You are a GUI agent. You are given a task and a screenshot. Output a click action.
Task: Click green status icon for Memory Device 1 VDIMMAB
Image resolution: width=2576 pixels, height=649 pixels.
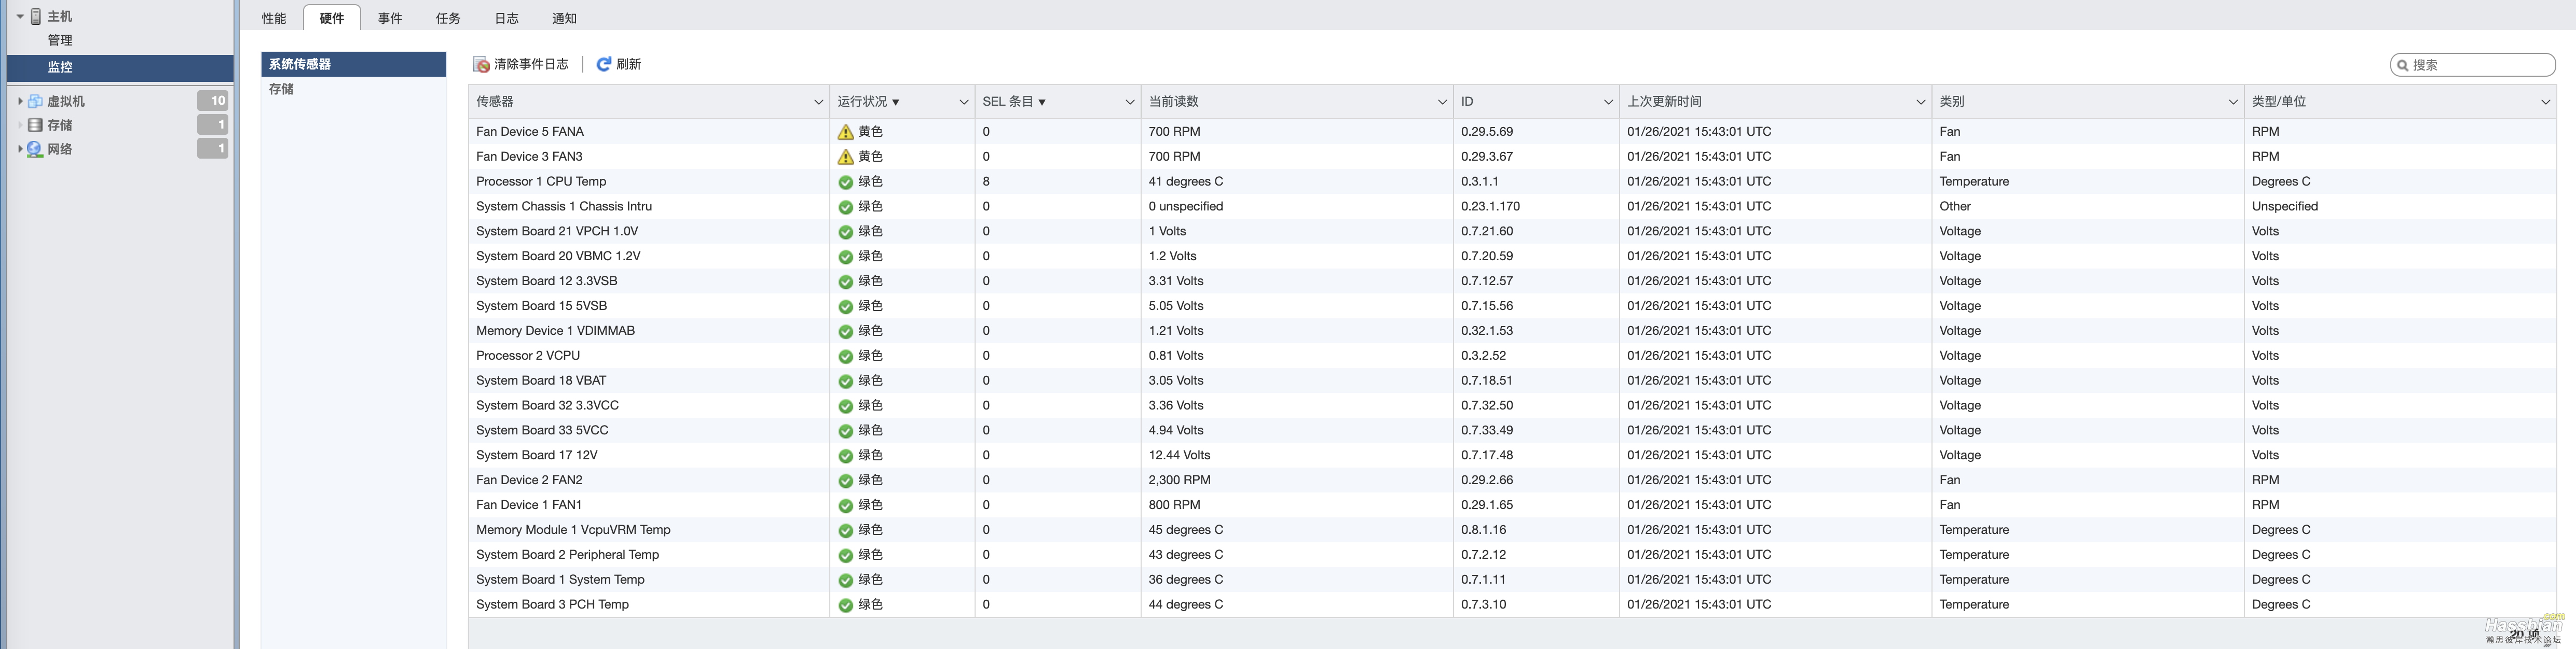[846, 332]
